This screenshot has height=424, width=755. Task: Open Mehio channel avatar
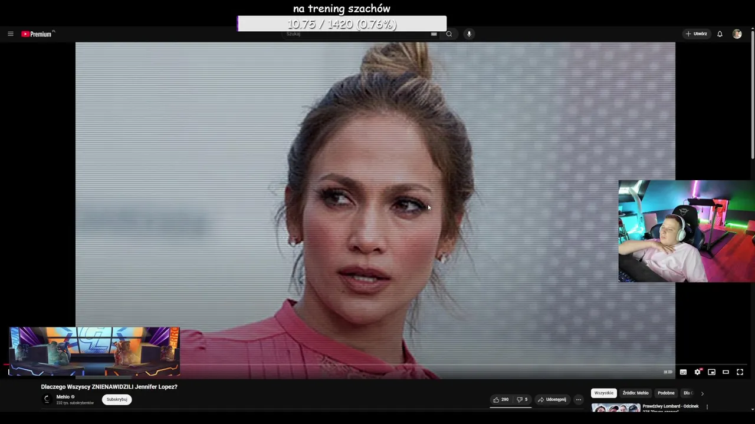pos(47,399)
